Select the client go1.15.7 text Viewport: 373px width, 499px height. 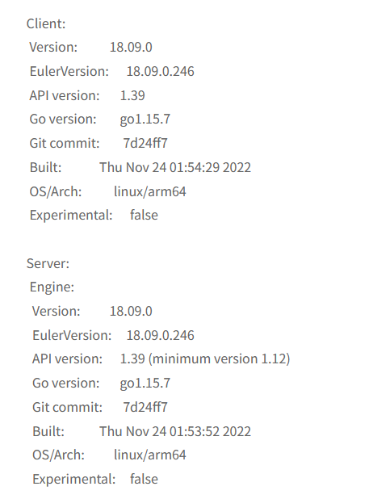[145, 120]
